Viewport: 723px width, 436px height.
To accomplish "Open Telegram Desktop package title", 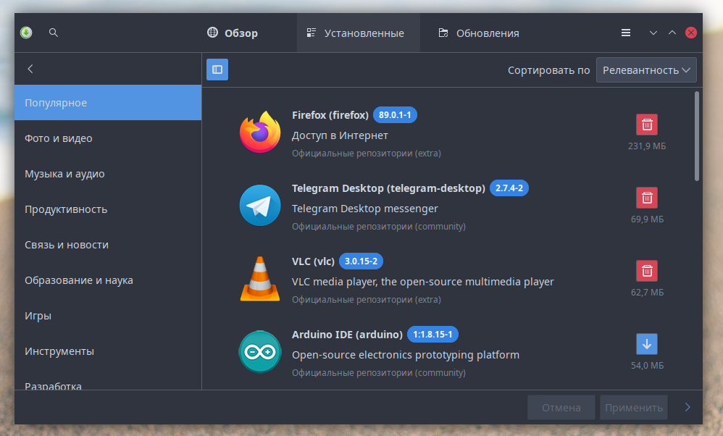I will [x=388, y=188].
